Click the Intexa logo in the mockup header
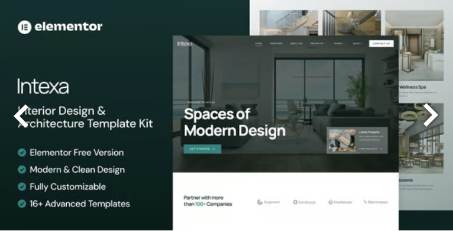The width and height of the screenshot is (453, 231). click(x=185, y=44)
